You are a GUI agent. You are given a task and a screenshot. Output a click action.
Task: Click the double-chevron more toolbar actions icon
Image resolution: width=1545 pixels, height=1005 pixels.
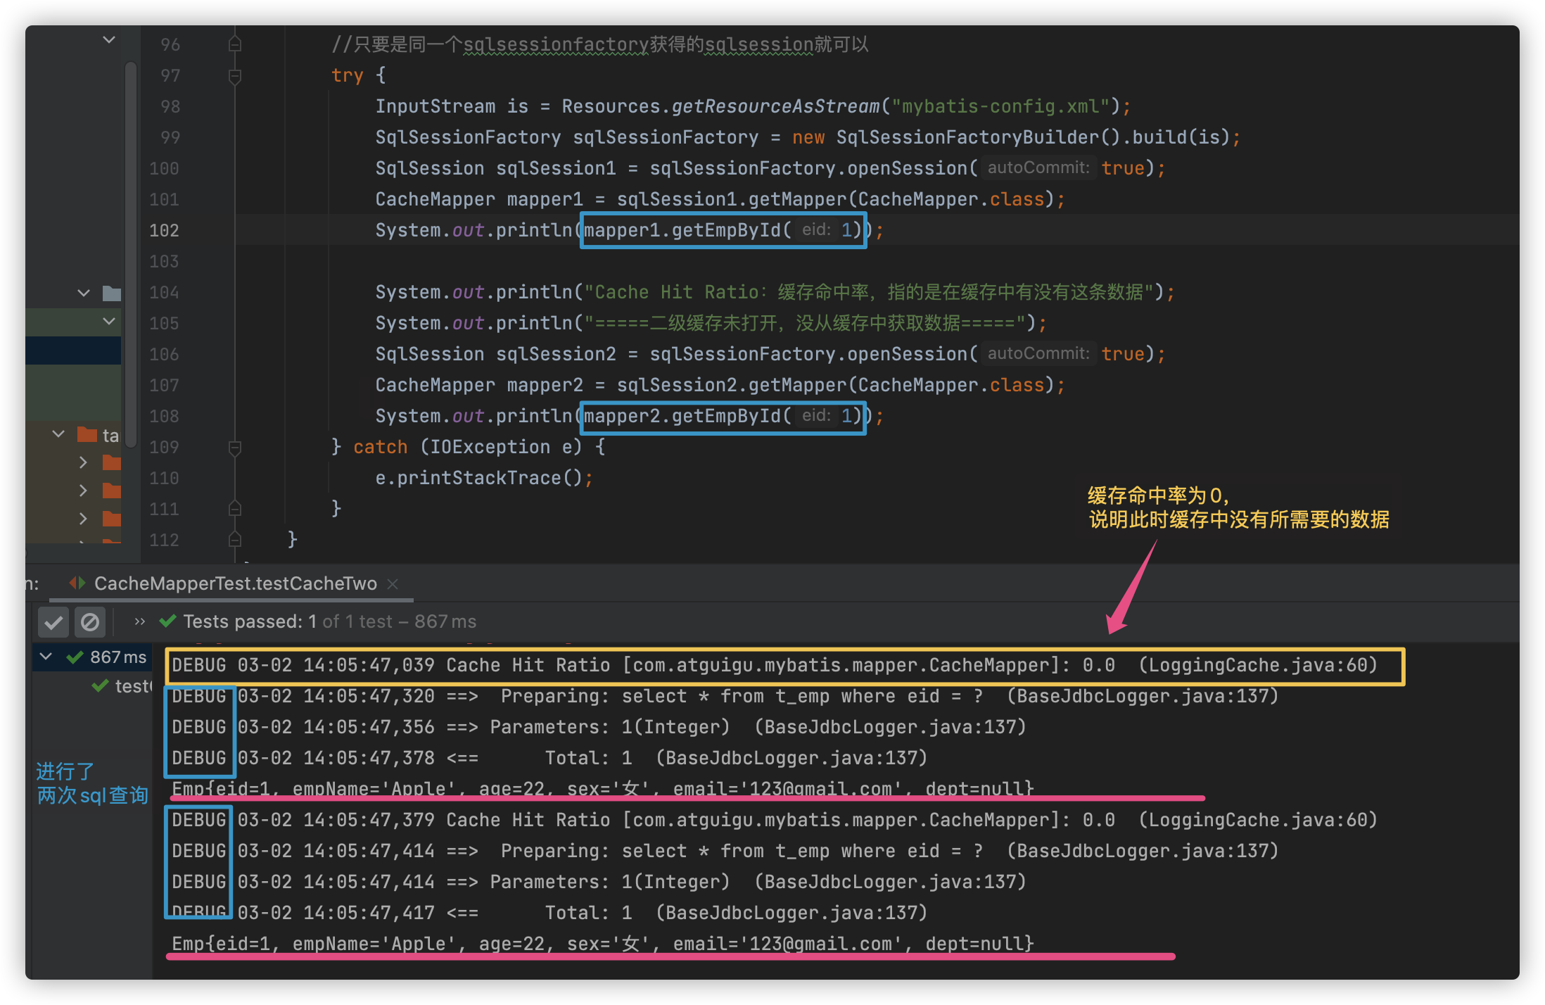139,621
